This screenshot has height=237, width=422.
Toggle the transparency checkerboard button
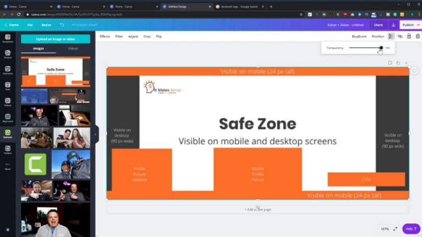click(x=391, y=36)
